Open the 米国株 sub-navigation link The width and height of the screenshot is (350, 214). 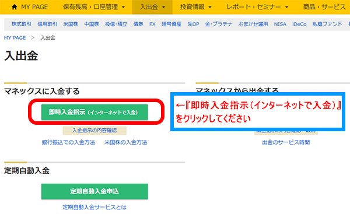pos(71,24)
